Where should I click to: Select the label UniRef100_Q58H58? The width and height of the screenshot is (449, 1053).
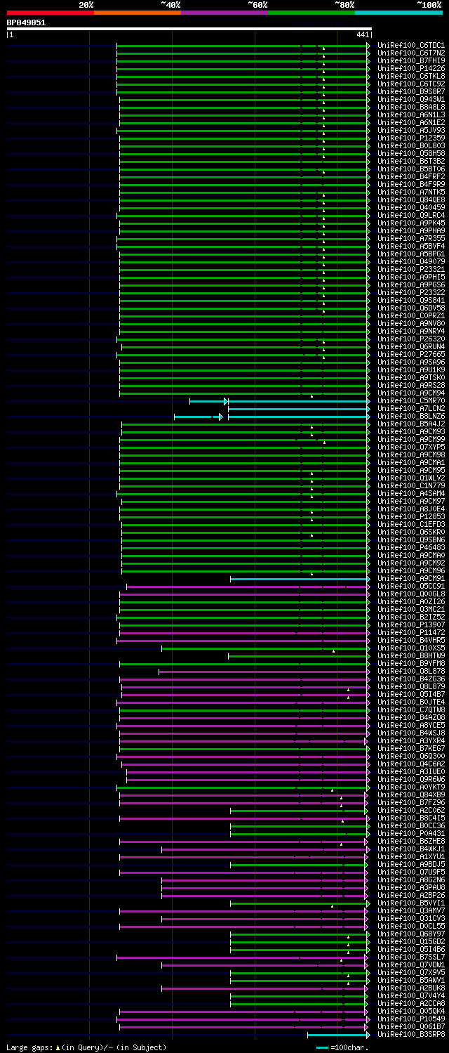click(411, 154)
